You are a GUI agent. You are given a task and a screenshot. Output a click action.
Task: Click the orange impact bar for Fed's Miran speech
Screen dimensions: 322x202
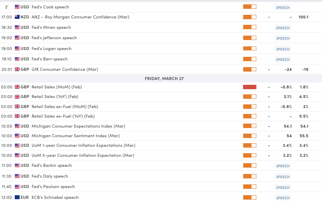pos(250,27)
